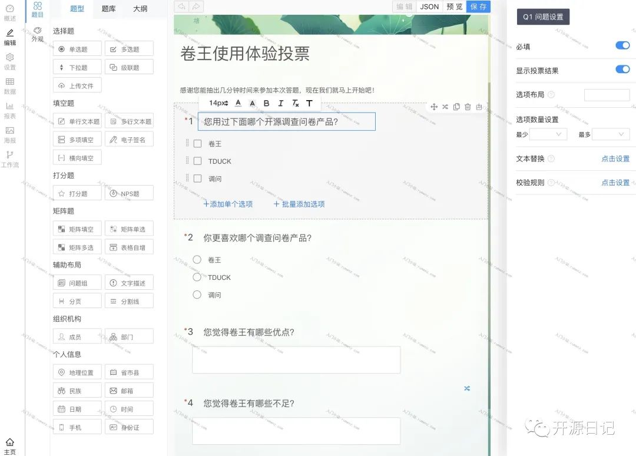
Task: Open the 报表 chart report section
Action: 10,110
